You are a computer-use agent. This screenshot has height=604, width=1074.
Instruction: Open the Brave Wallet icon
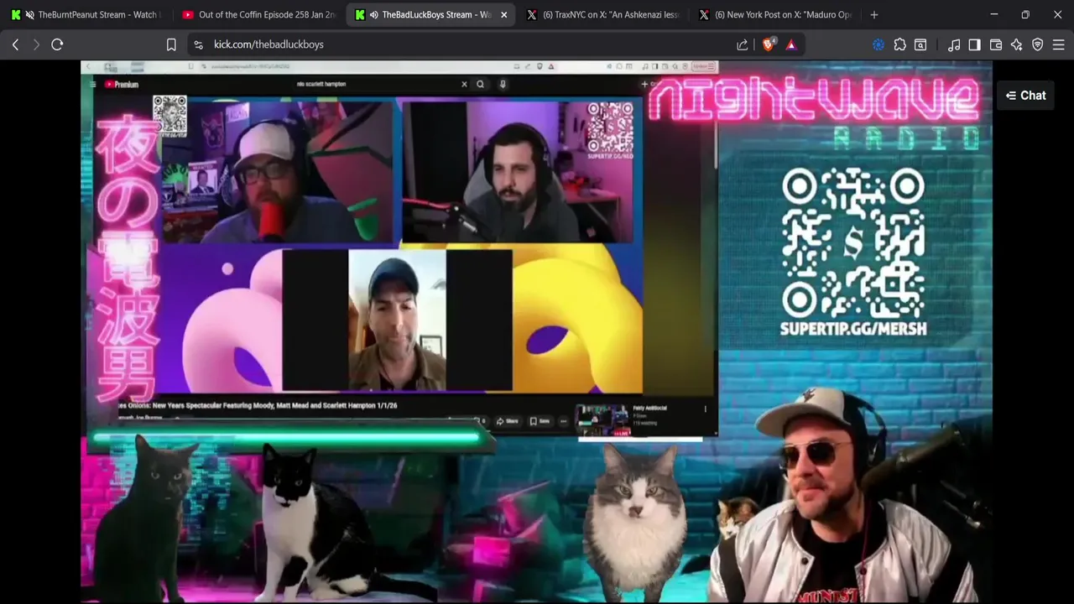click(x=996, y=44)
